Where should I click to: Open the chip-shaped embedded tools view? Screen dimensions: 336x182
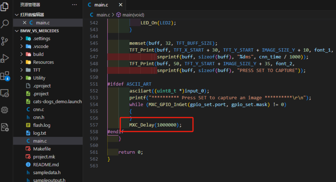(4, 110)
